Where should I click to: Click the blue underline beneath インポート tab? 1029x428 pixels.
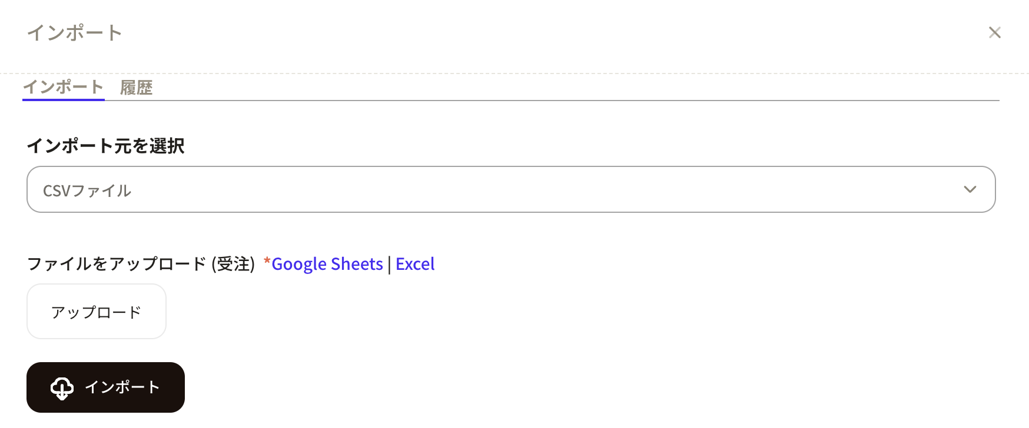pyautogui.click(x=63, y=99)
